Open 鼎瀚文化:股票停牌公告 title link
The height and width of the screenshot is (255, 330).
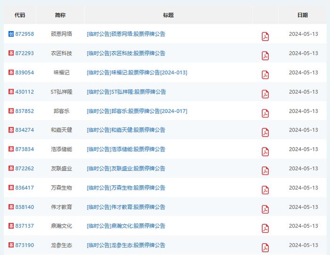click(126, 226)
